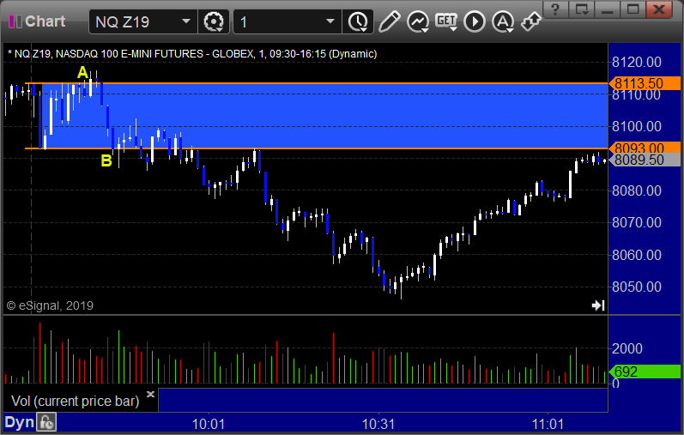Open the studies chart-line icon menu
684x435 pixels.
click(x=418, y=21)
